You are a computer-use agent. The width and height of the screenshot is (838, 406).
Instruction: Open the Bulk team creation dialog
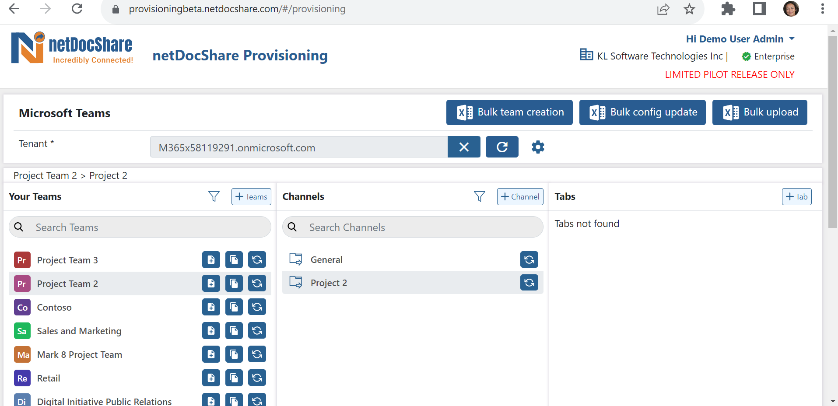click(509, 112)
